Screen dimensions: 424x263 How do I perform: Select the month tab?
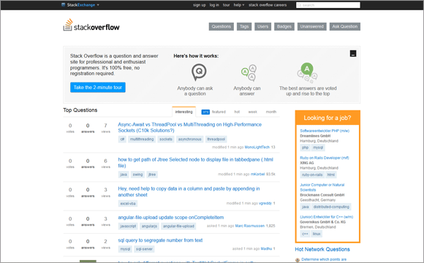pos(271,112)
